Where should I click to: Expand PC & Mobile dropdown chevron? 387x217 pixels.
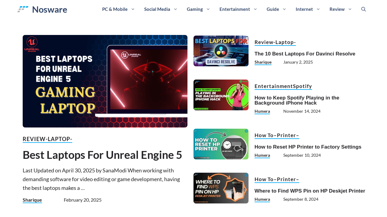click(133, 9)
